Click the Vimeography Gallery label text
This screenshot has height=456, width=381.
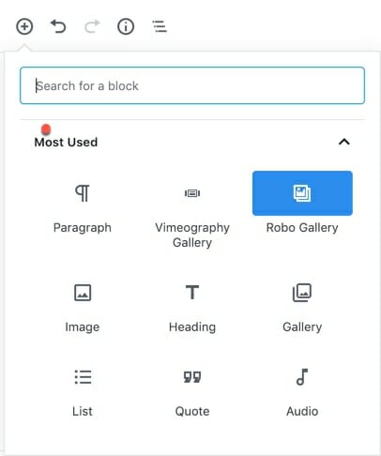coord(192,236)
